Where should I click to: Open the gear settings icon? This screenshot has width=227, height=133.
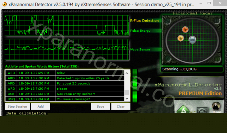[x=202, y=110]
